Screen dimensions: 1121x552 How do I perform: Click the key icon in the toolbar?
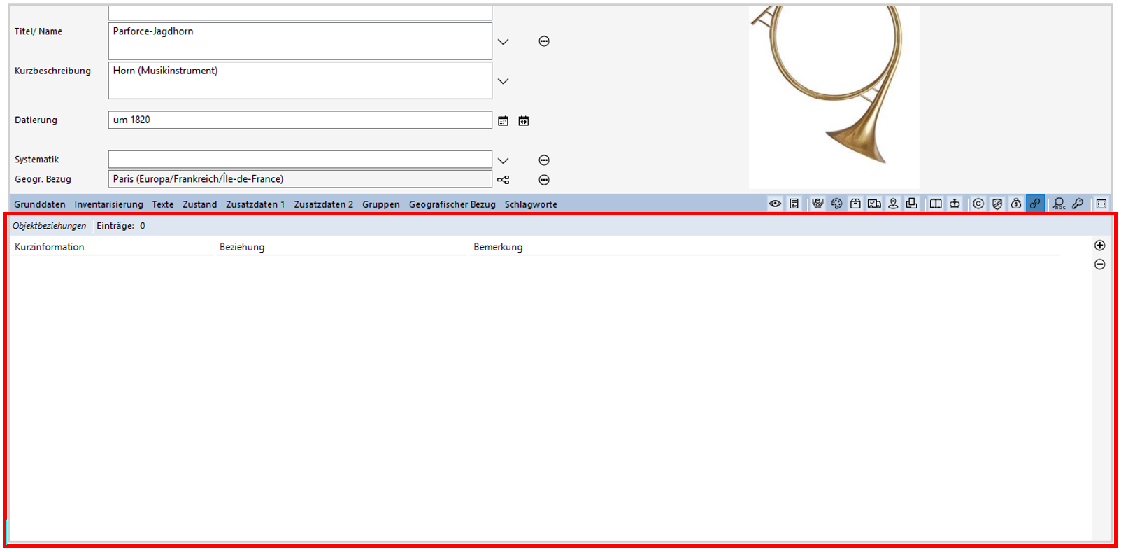coord(1078,204)
